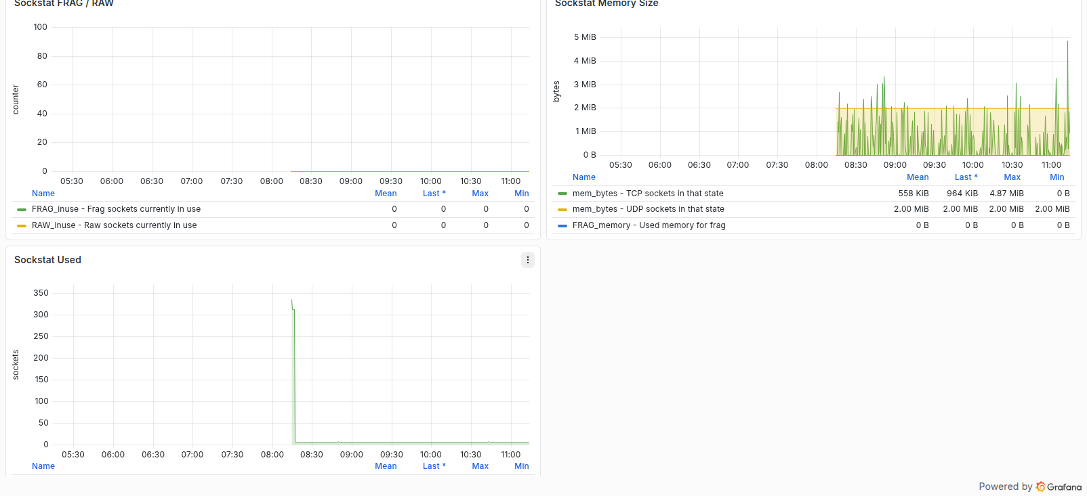Screen dimensions: 1087x496
Task: Click the Sockstat FRAG / RAW panel title
Action: [x=64, y=3]
